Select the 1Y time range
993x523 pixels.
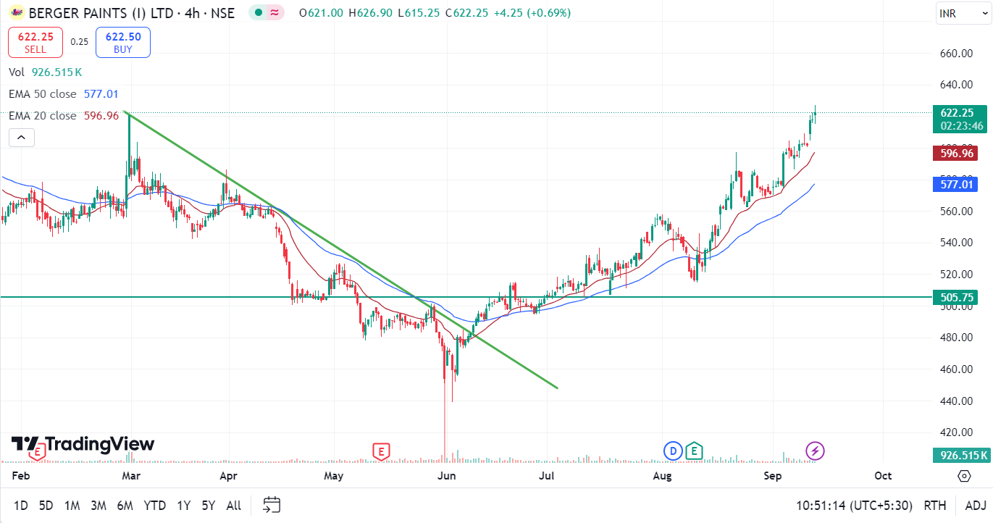click(x=183, y=506)
